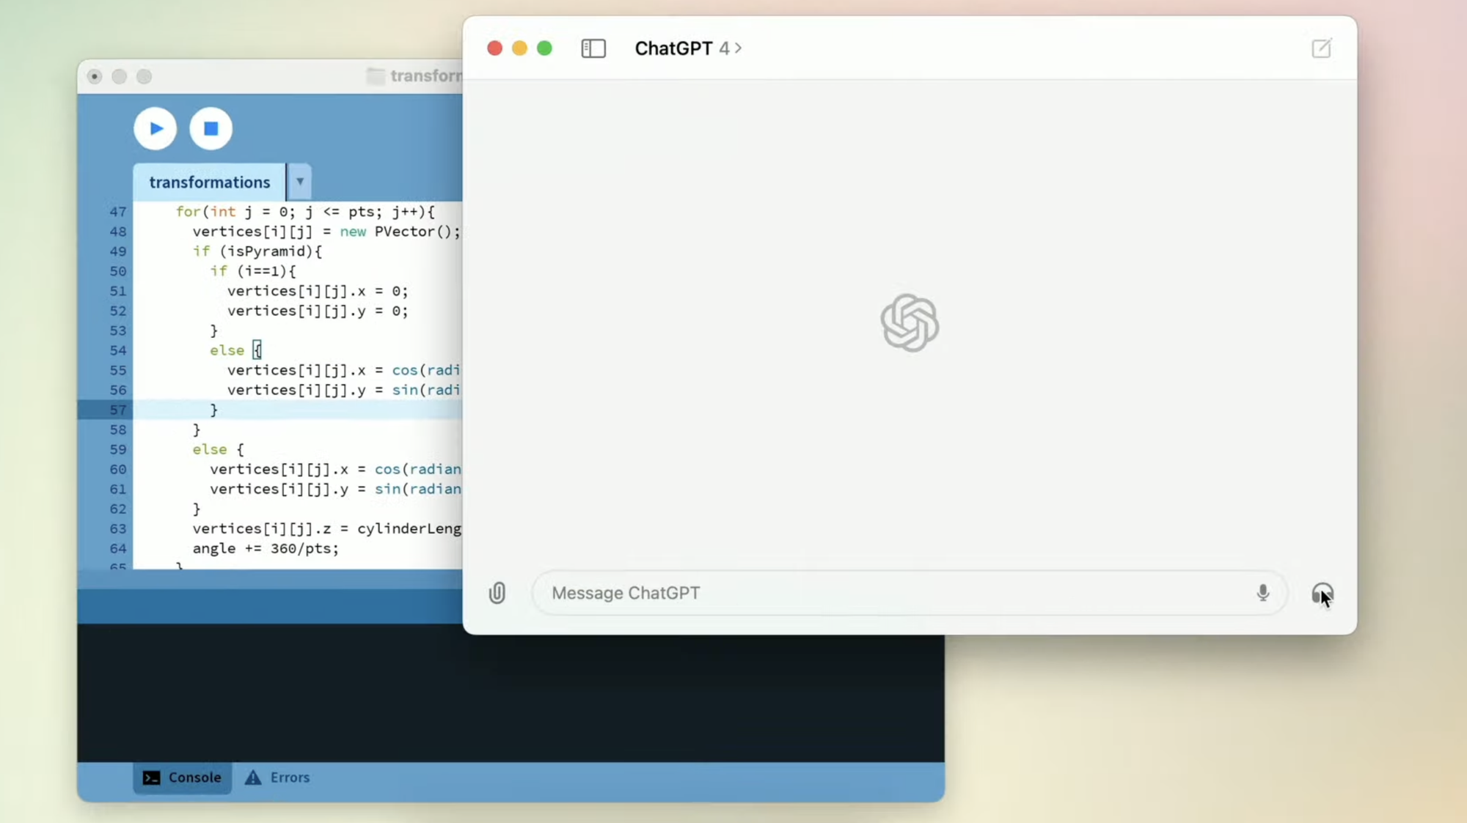This screenshot has width=1467, height=823.
Task: Click the microphone icon in ChatGPT
Action: coord(1262,593)
